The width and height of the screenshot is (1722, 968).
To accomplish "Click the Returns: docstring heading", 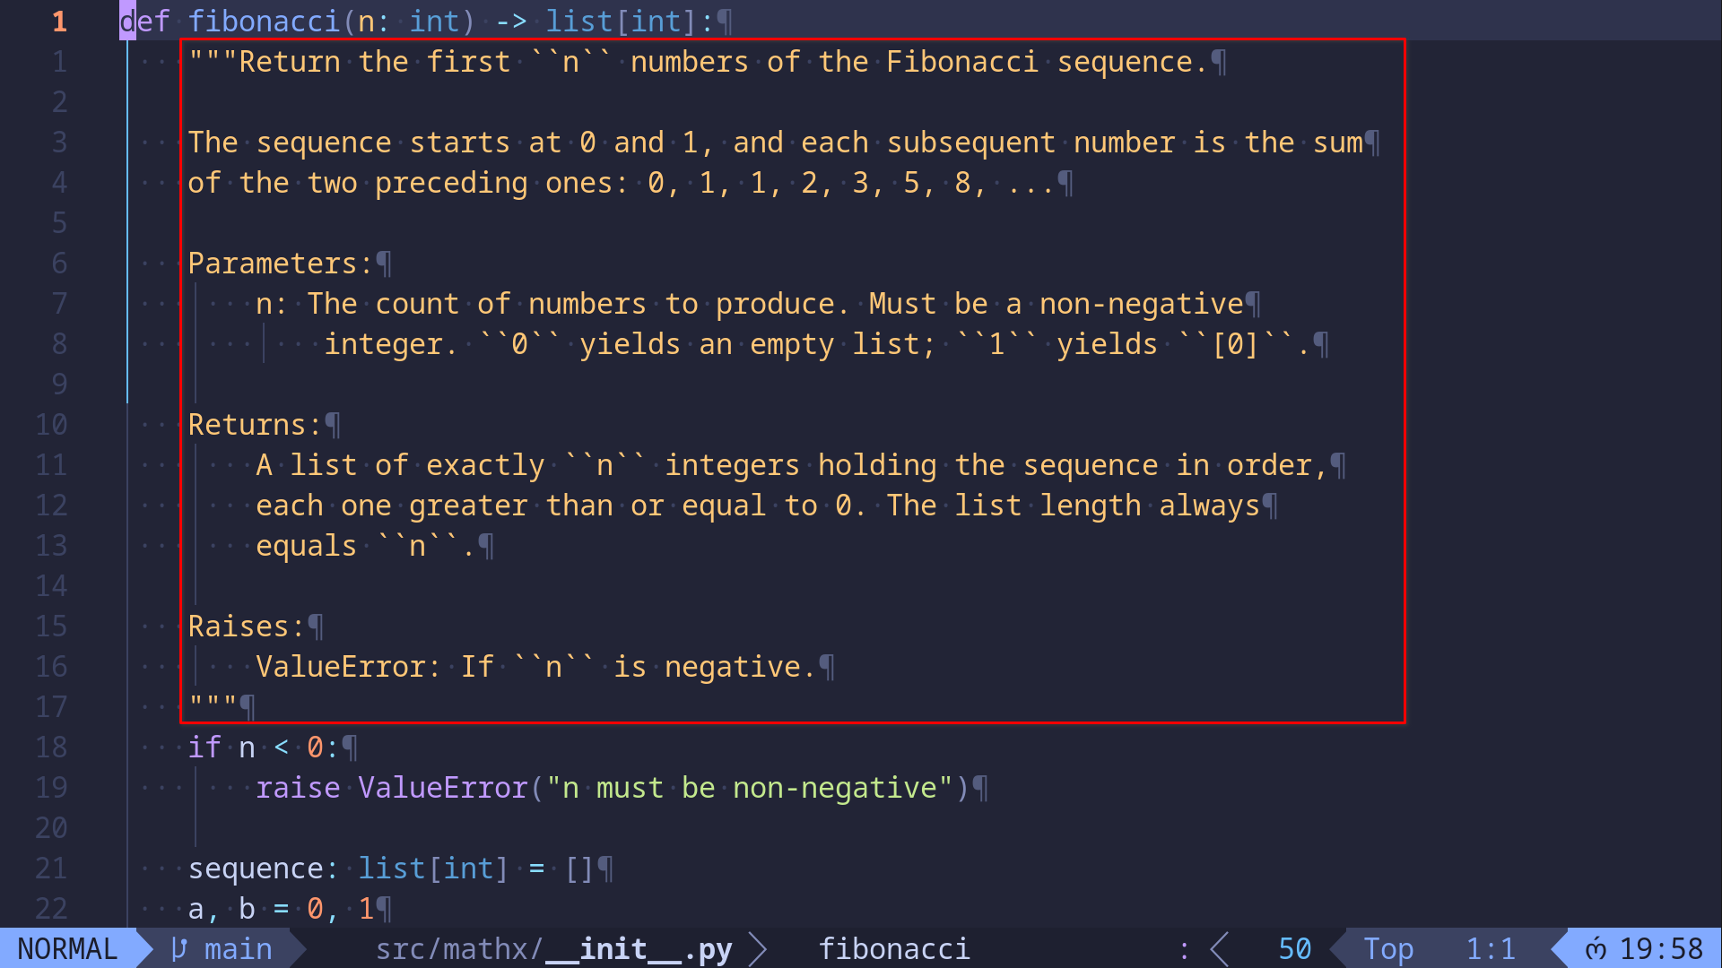I will (255, 424).
